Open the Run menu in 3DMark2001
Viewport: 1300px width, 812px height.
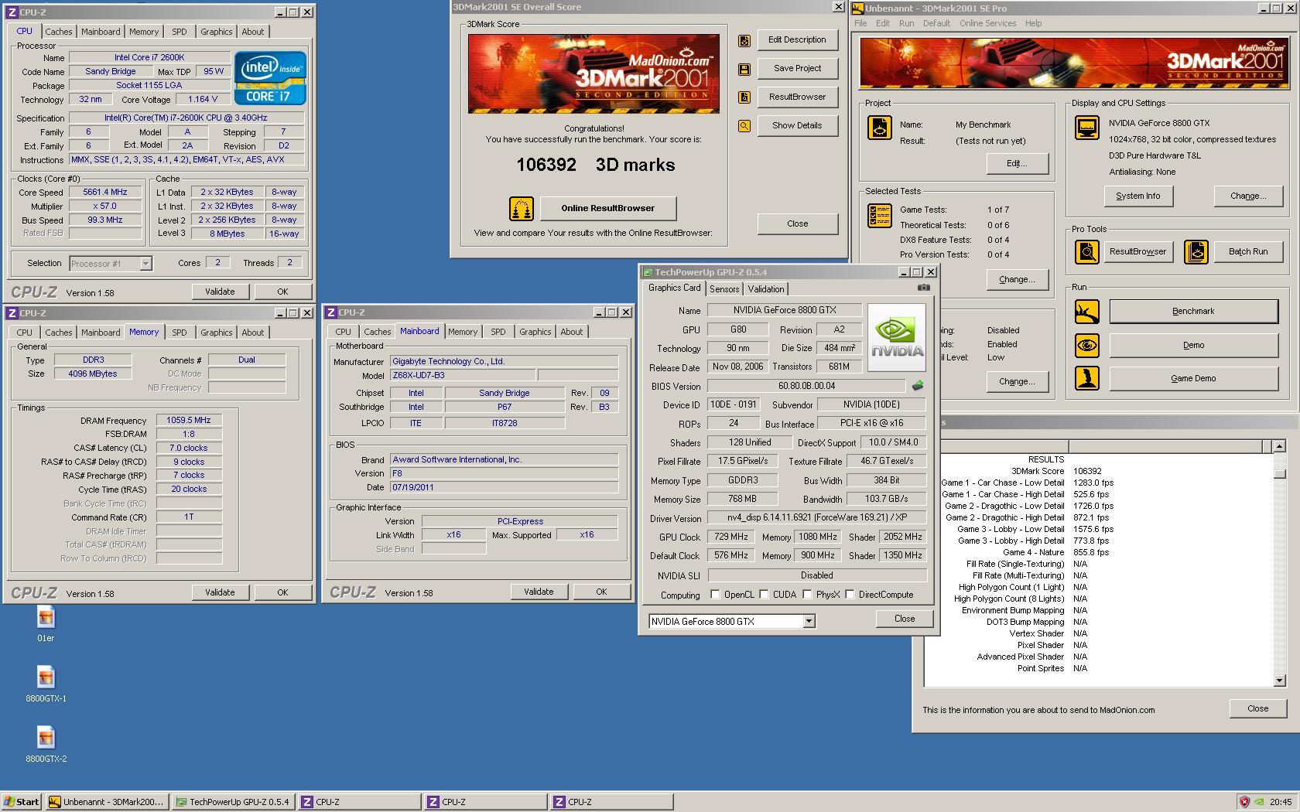(906, 23)
